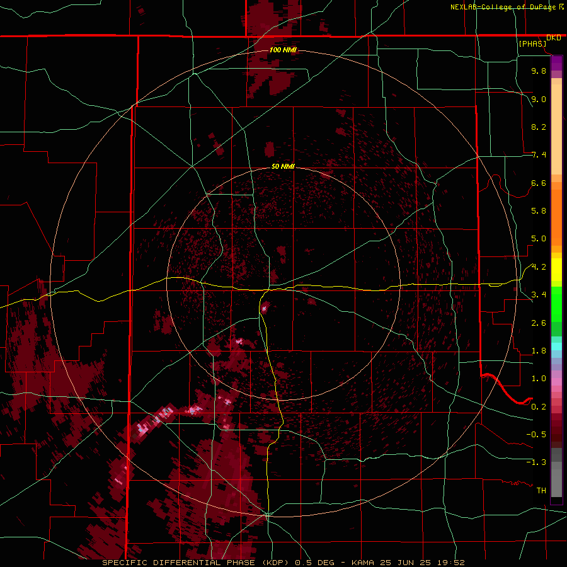The height and width of the screenshot is (567, 567).
Task: Click the bright green segment of the color bar
Action: [556, 304]
